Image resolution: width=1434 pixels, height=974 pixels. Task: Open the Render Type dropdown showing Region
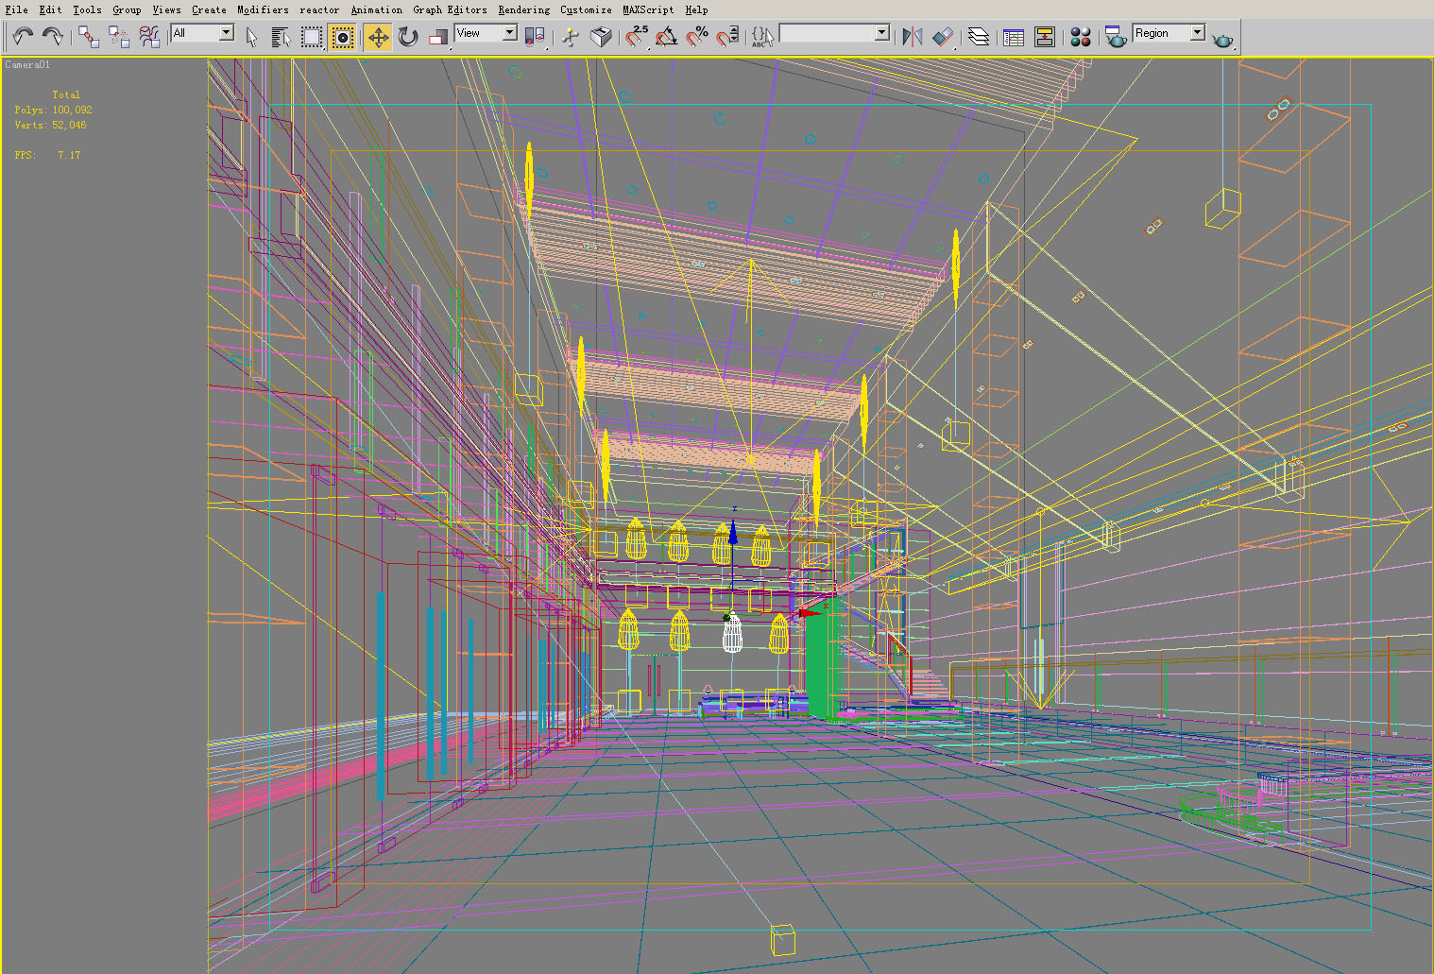pyautogui.click(x=1168, y=32)
